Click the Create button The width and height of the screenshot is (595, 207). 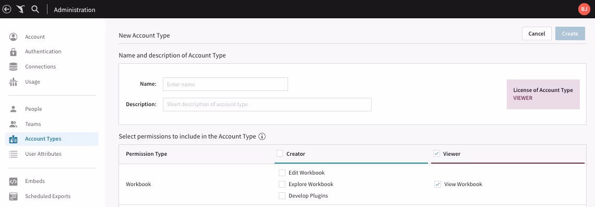pos(570,33)
